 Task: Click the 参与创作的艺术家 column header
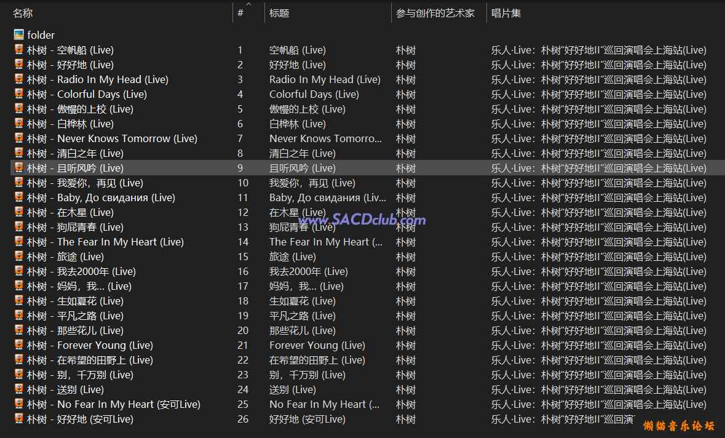(435, 13)
